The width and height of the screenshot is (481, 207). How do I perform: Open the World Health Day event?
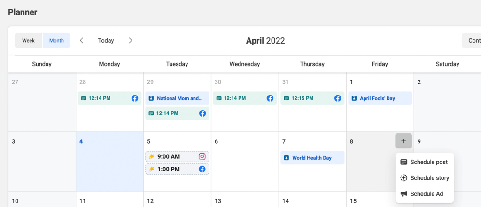[x=312, y=158]
